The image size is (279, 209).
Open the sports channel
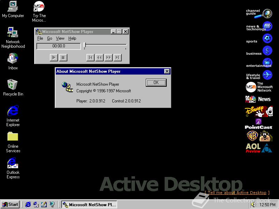point(259,39)
